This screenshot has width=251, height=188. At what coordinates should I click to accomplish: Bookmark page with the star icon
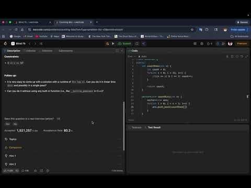click(192, 30)
